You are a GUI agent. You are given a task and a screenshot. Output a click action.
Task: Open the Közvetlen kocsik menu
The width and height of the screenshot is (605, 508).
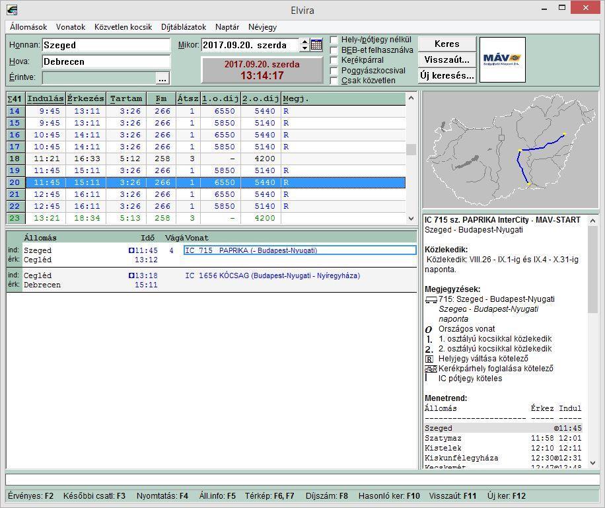pos(123,27)
